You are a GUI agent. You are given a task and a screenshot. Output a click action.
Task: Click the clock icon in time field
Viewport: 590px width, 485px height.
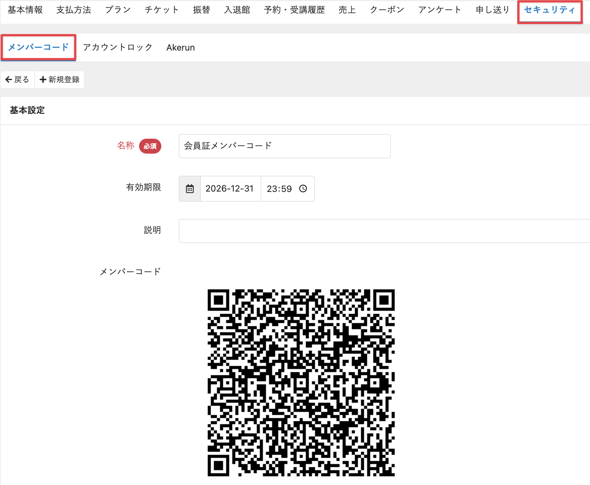point(303,188)
